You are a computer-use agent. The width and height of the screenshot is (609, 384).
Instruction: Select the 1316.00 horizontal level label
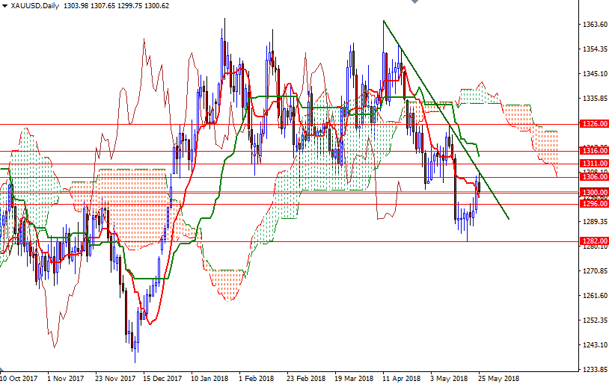[594, 150]
